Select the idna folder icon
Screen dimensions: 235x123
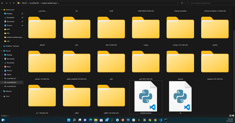(x=77, y=27)
